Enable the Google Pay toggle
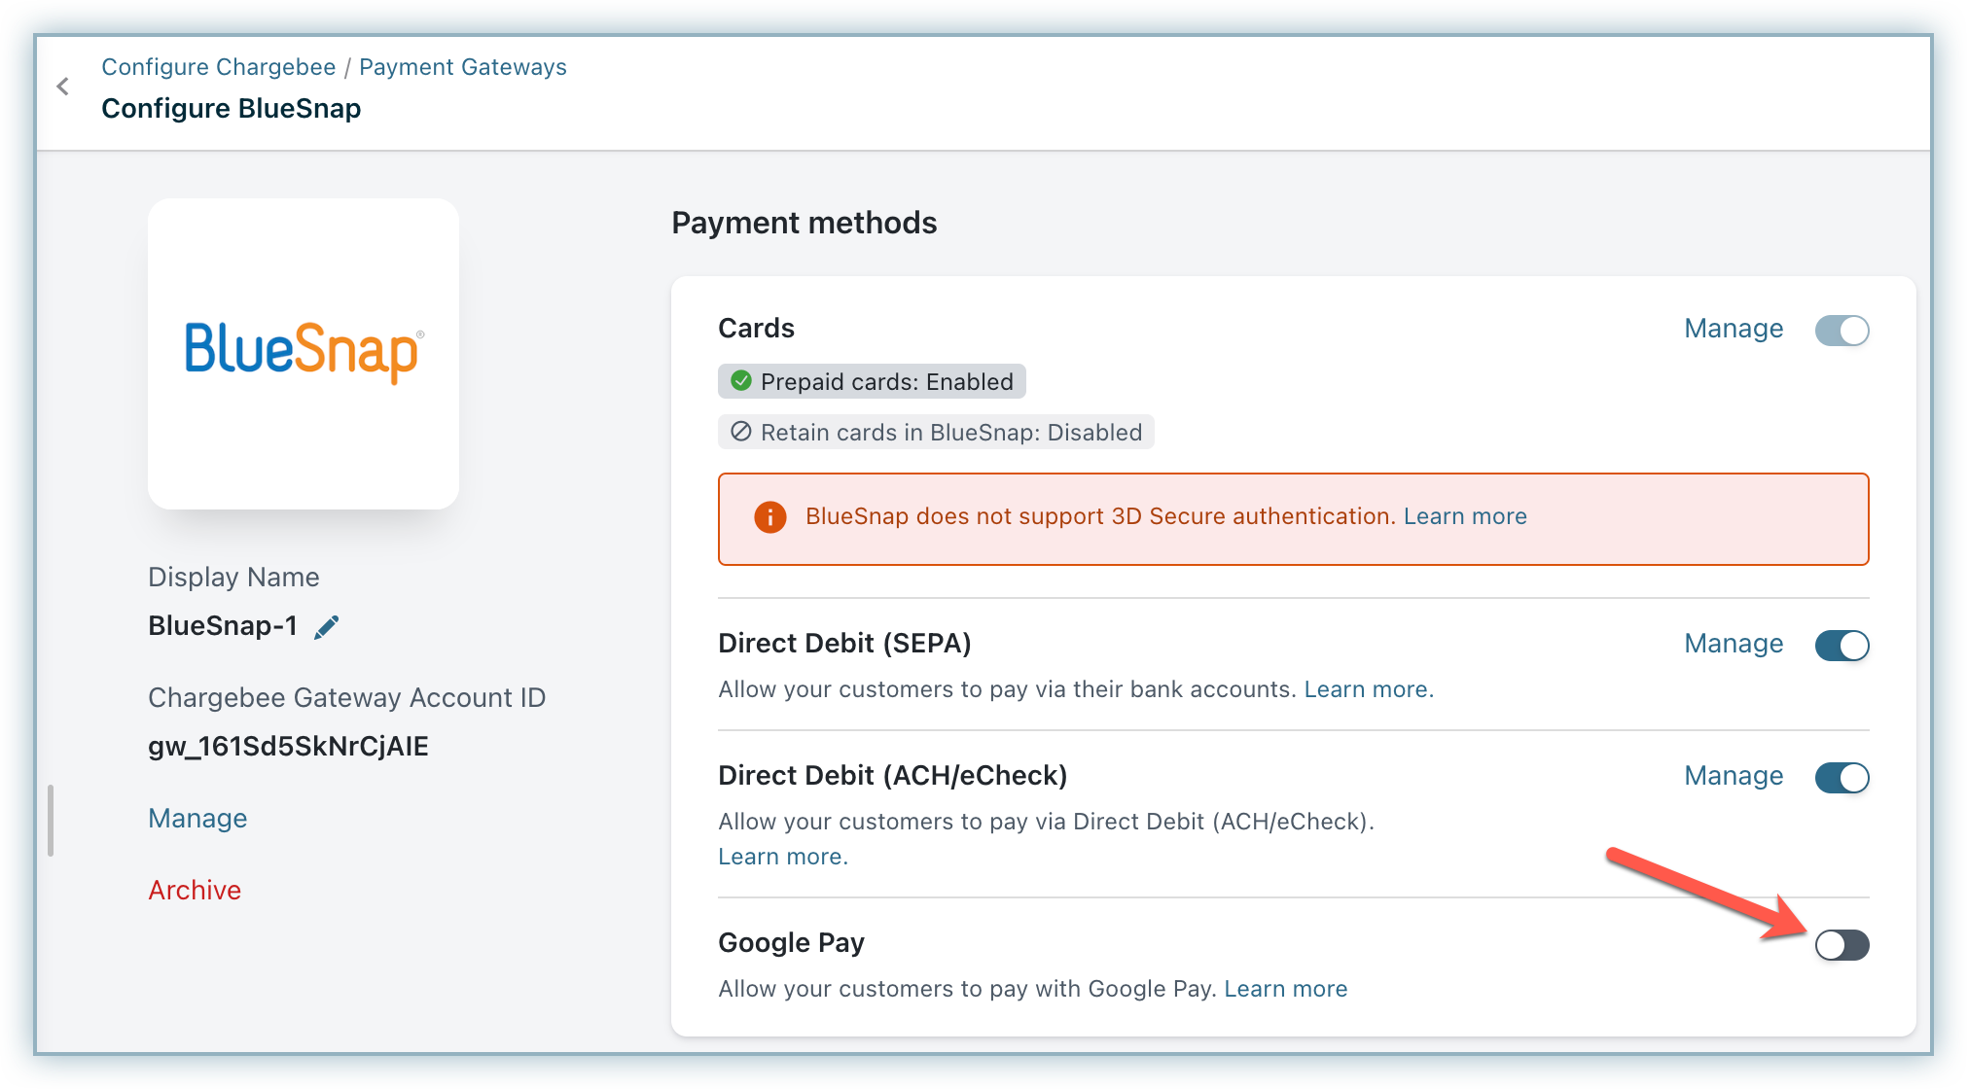1967x1089 pixels. 1842,944
